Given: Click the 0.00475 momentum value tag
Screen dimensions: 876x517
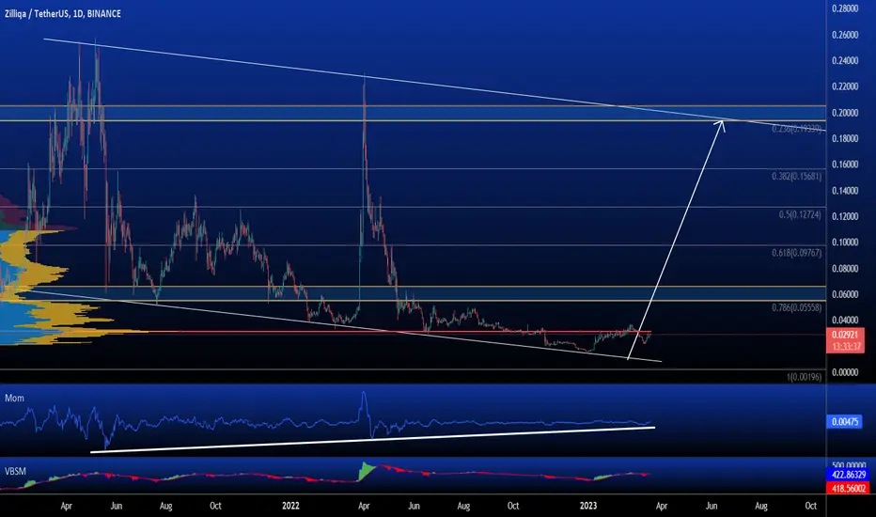Looking at the screenshot, I should click(845, 421).
